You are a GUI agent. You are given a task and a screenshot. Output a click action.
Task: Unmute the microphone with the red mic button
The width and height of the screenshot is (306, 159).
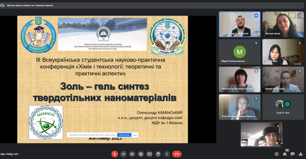pos(115,154)
